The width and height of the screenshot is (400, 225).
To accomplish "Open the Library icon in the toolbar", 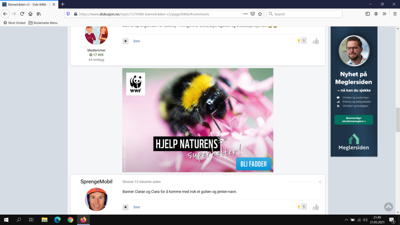I will tap(38, 14).
